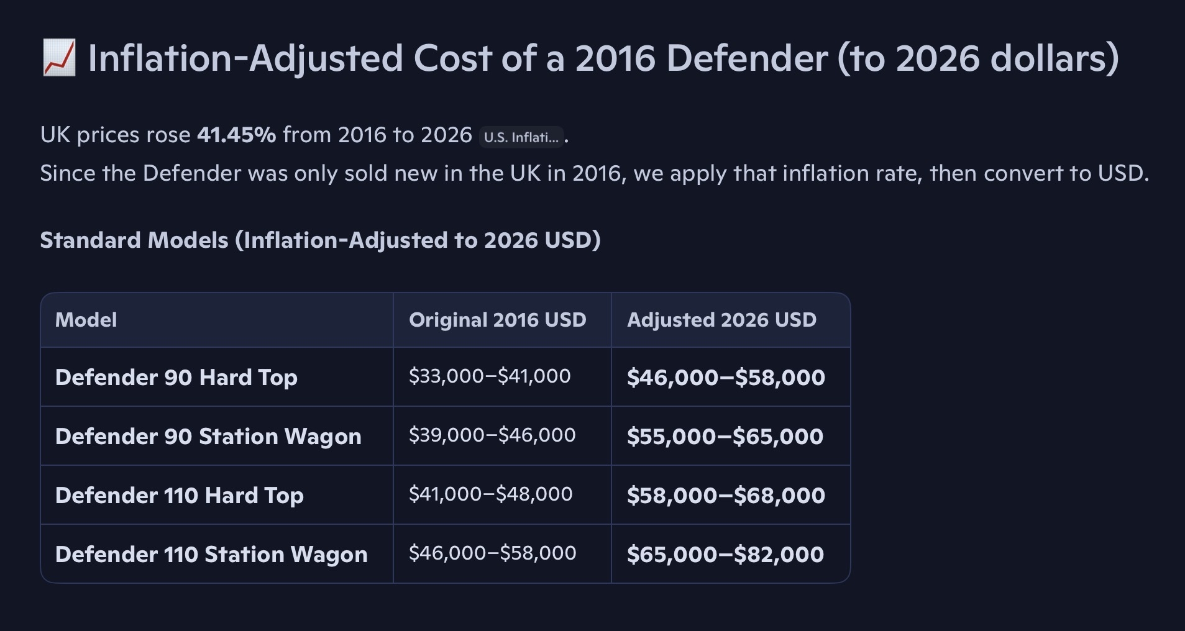The height and width of the screenshot is (631, 1185).
Task: Click the $33,000–$41,000 original price cell
Action: (x=490, y=376)
